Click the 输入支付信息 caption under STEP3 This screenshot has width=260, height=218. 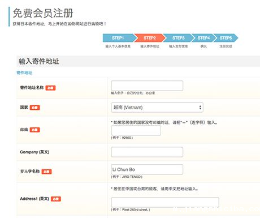(x=179, y=46)
